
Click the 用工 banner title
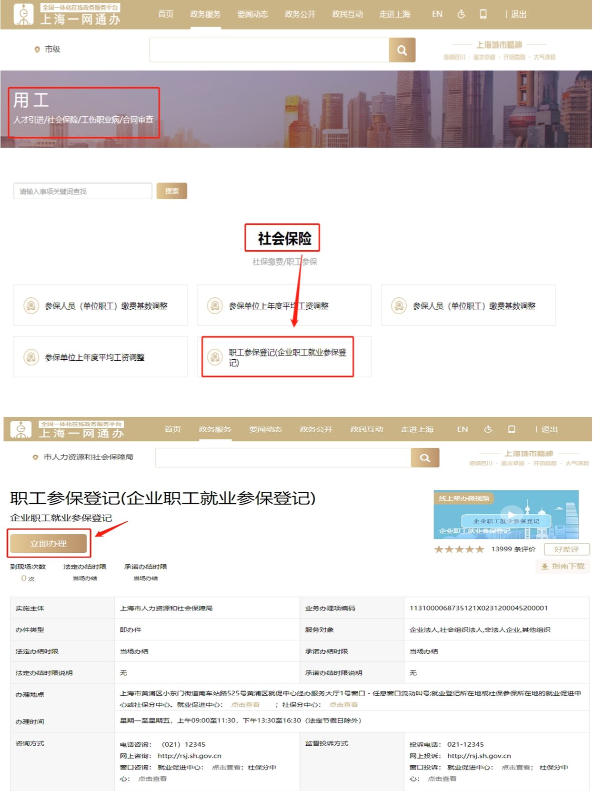click(31, 101)
